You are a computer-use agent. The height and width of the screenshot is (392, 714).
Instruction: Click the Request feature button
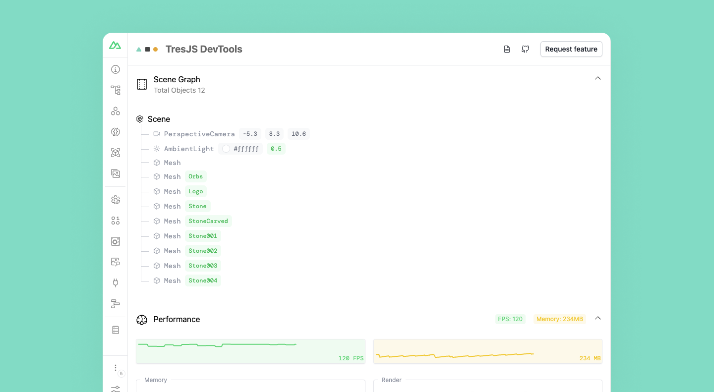click(571, 49)
